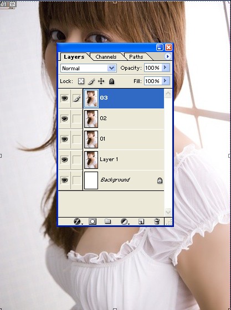Switch to the Paths tab
Viewport: 231px width, 310px height.
tap(136, 56)
